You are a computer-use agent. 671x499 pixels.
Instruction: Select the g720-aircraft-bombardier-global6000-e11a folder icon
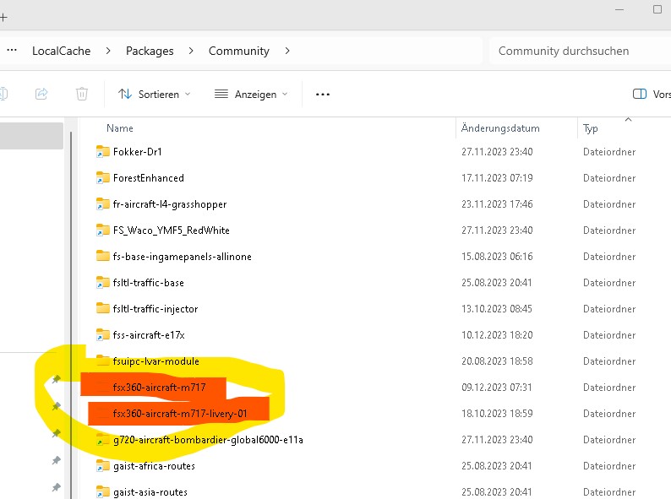pyautogui.click(x=103, y=440)
